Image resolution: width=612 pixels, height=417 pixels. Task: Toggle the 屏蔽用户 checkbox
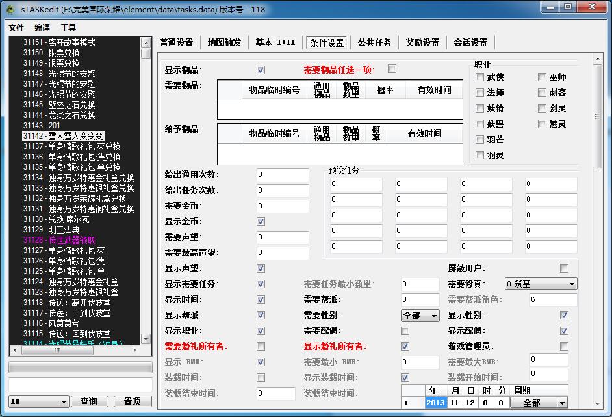pos(564,269)
